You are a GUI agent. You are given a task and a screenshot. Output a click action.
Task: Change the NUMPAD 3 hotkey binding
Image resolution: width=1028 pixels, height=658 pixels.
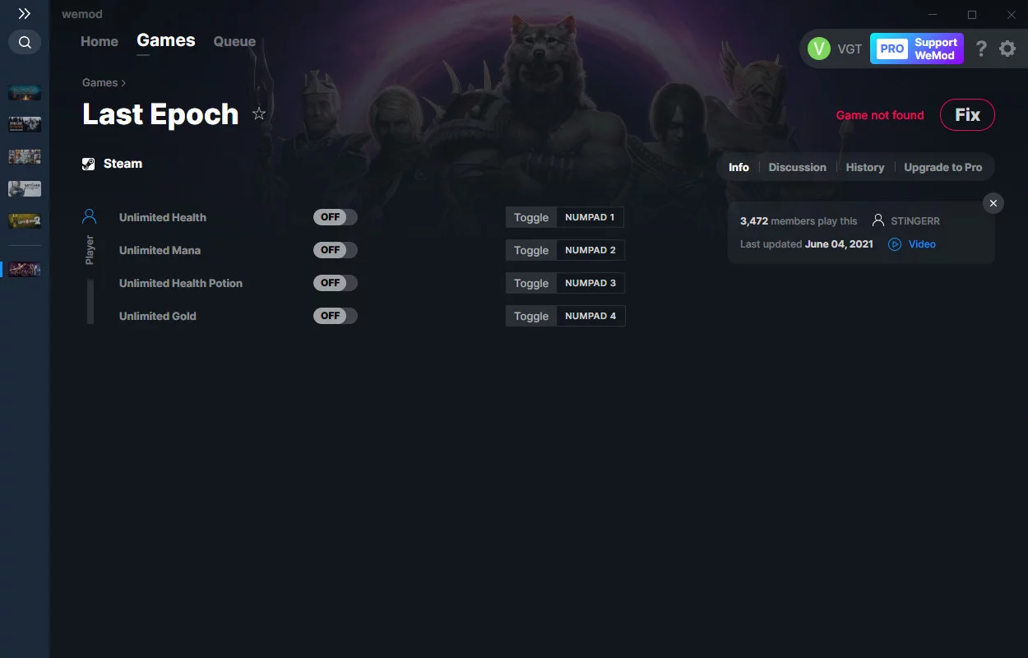click(x=590, y=283)
